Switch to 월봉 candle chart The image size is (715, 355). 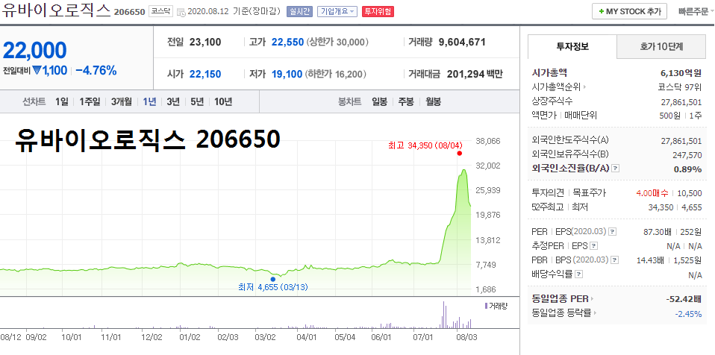tap(433, 101)
